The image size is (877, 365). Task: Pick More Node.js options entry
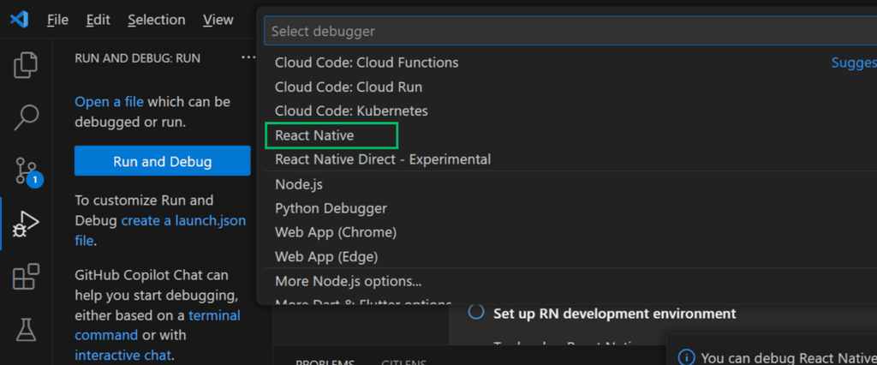click(348, 281)
